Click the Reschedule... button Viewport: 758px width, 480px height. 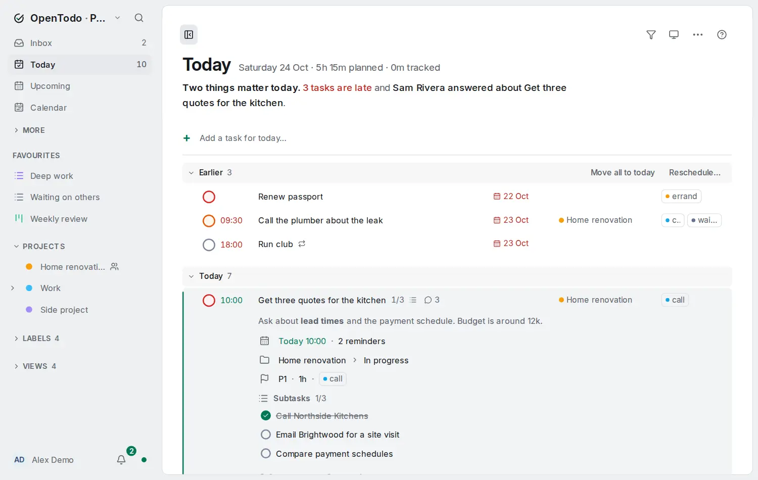coord(695,173)
